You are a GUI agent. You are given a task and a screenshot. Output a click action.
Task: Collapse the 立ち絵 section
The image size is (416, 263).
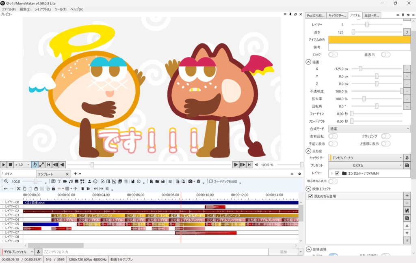308,151
